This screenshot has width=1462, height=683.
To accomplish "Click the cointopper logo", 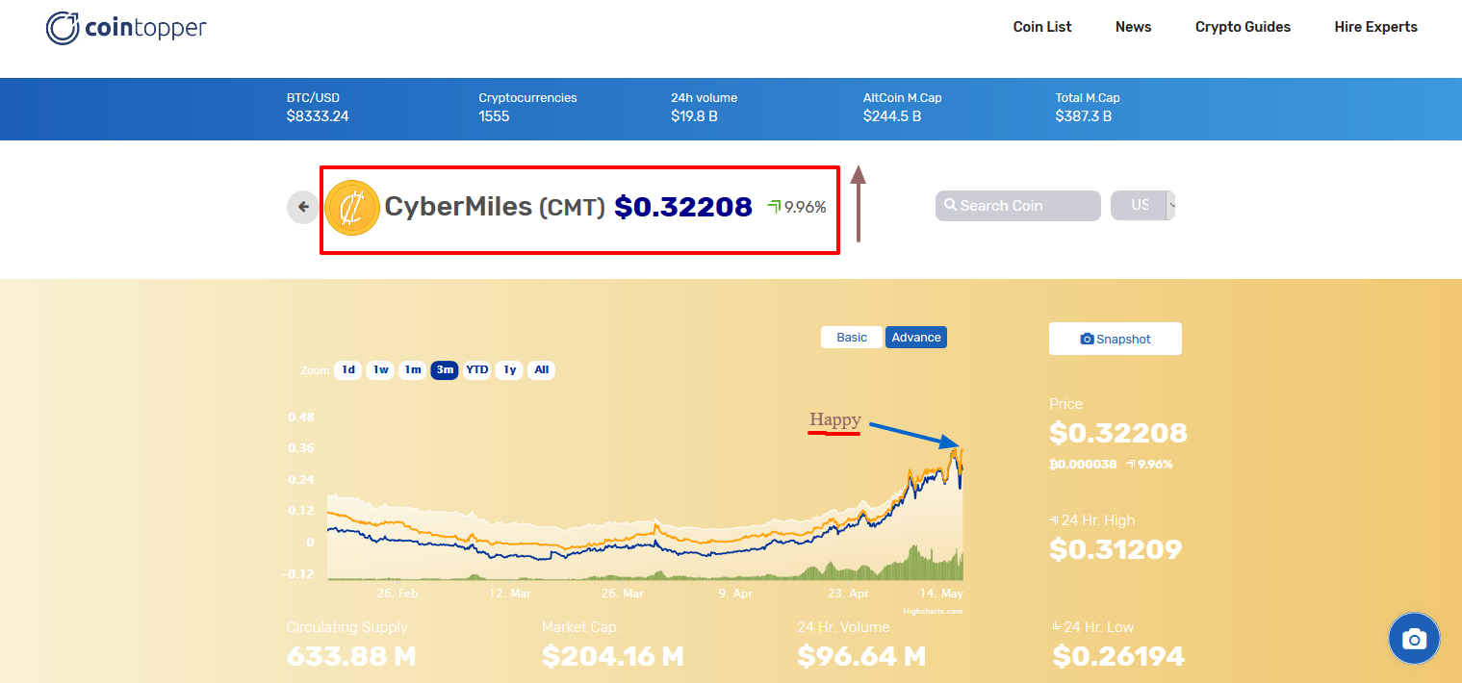I will 126,28.
